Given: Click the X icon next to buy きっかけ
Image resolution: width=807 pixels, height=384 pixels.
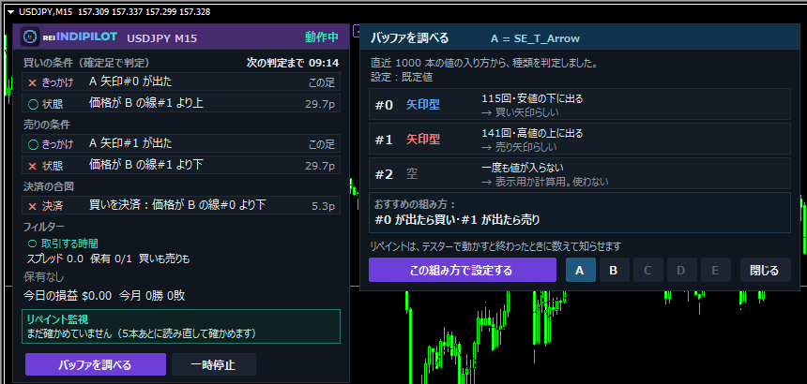Looking at the screenshot, I should (x=33, y=82).
